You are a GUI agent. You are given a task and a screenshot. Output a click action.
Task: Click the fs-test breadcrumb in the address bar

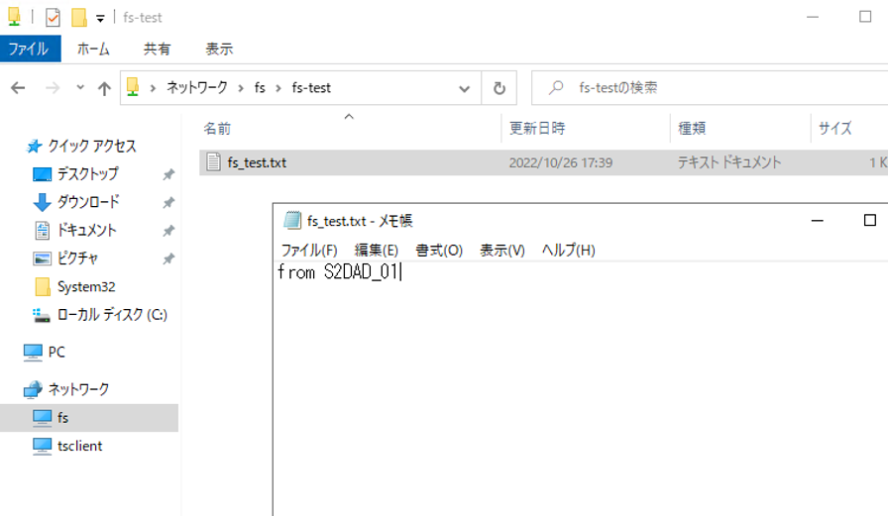point(311,88)
